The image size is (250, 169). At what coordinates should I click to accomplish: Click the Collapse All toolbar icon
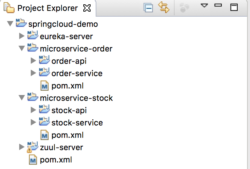click(x=149, y=8)
